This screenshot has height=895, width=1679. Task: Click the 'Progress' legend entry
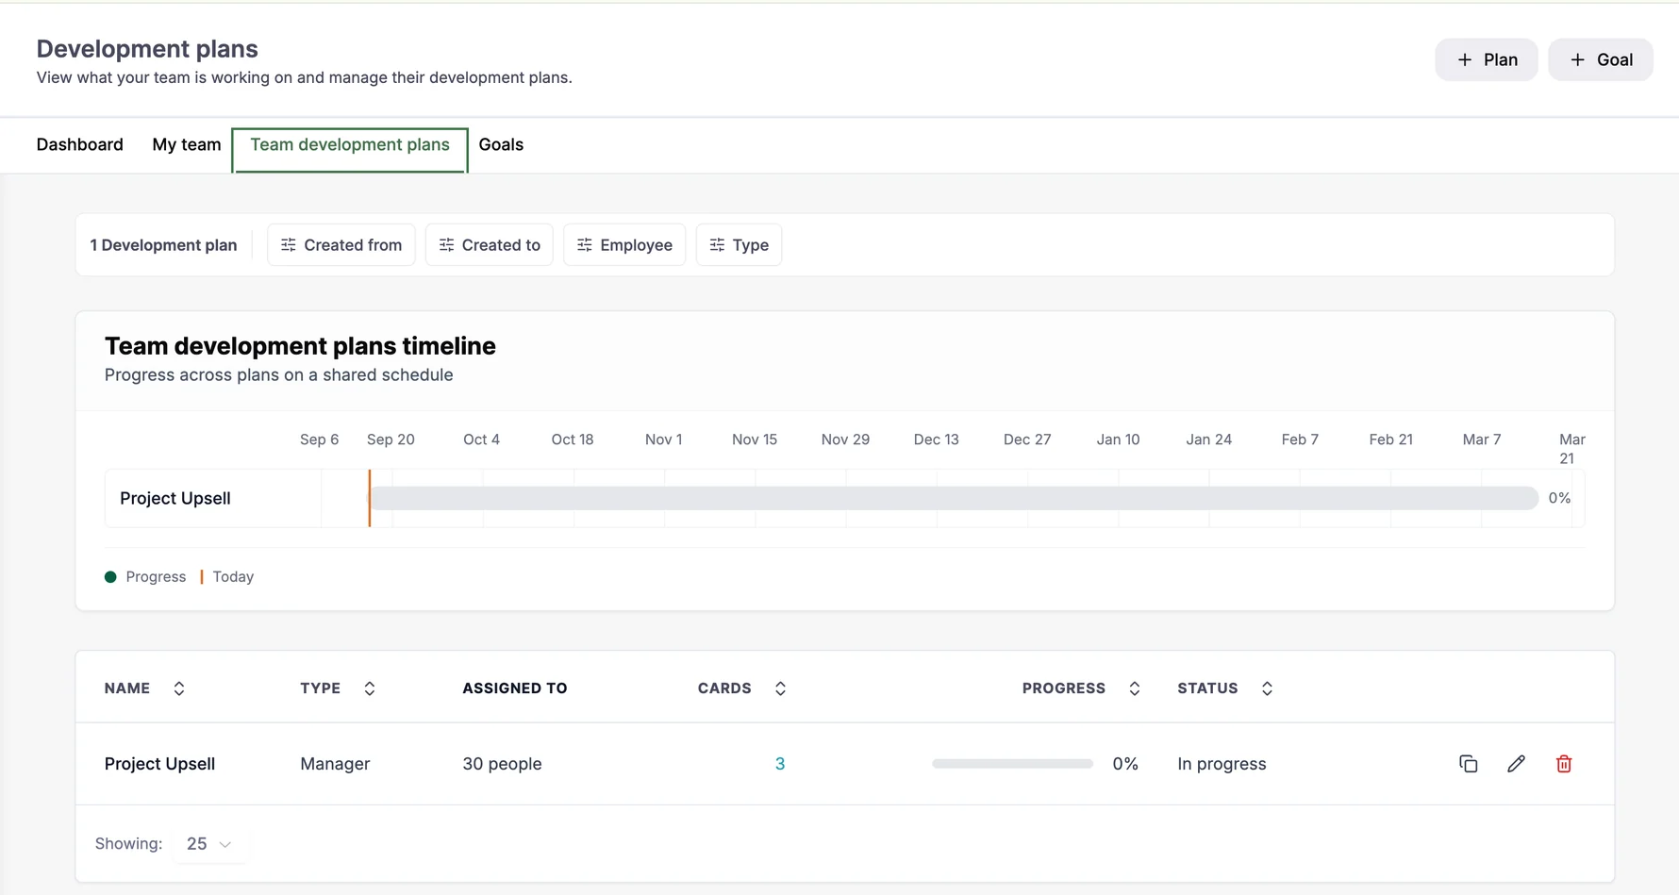click(x=145, y=577)
